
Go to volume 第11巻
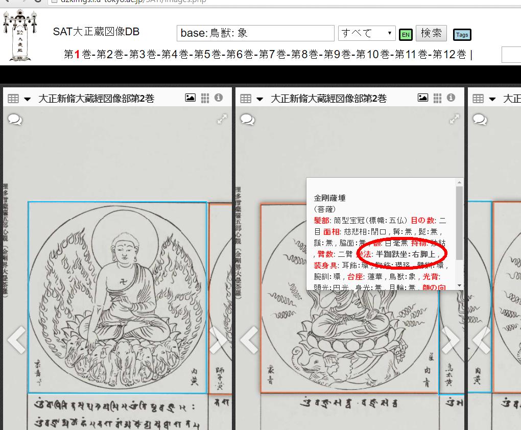tap(411, 54)
